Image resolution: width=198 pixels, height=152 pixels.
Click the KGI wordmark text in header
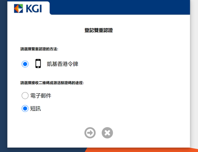pos(34,9)
